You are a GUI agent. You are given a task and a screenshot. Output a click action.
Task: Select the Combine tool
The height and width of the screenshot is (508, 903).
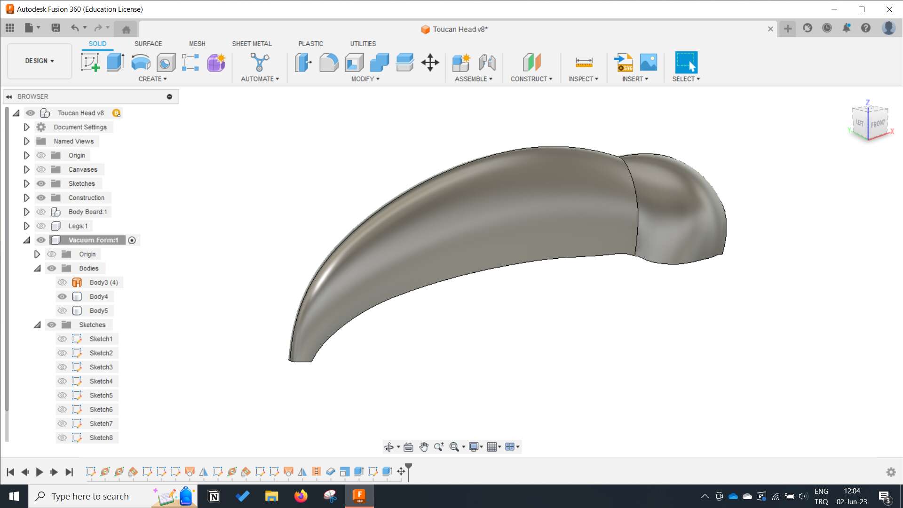380,62
